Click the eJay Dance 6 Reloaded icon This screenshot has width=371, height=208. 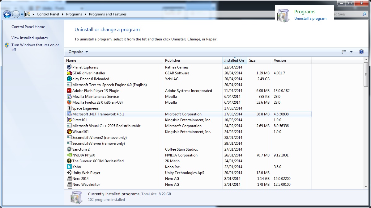[x=69, y=79]
